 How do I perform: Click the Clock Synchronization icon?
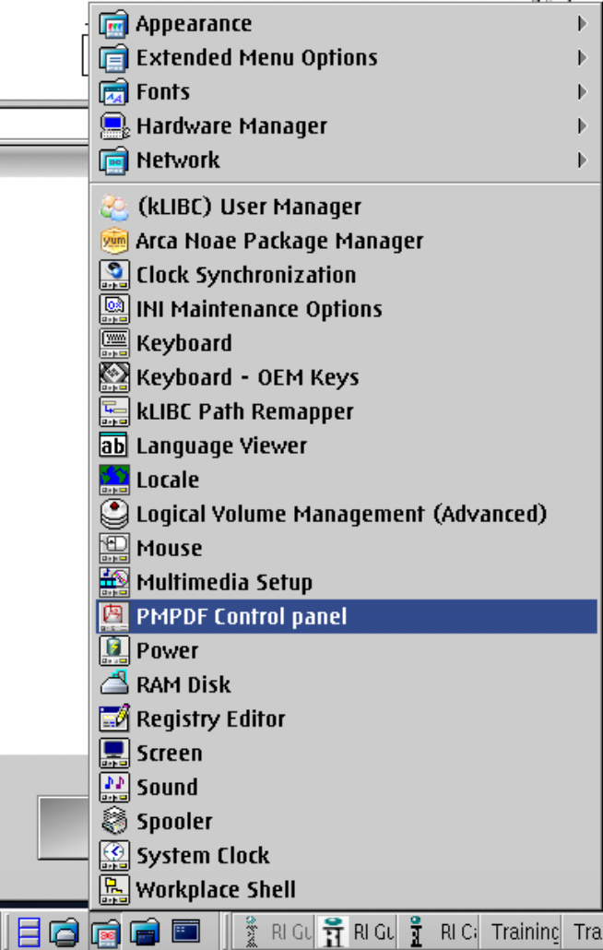point(113,275)
